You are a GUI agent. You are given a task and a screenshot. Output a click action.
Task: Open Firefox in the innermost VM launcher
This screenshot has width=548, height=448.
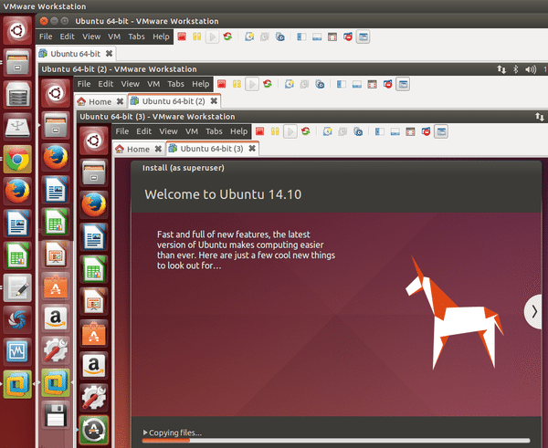[x=94, y=205]
